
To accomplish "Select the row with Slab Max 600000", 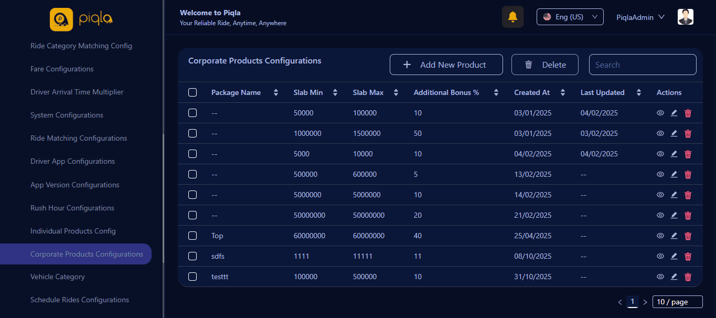I will click(x=193, y=174).
